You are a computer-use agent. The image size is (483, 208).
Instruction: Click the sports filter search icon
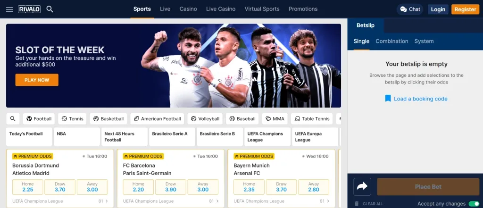pyautogui.click(x=13, y=119)
